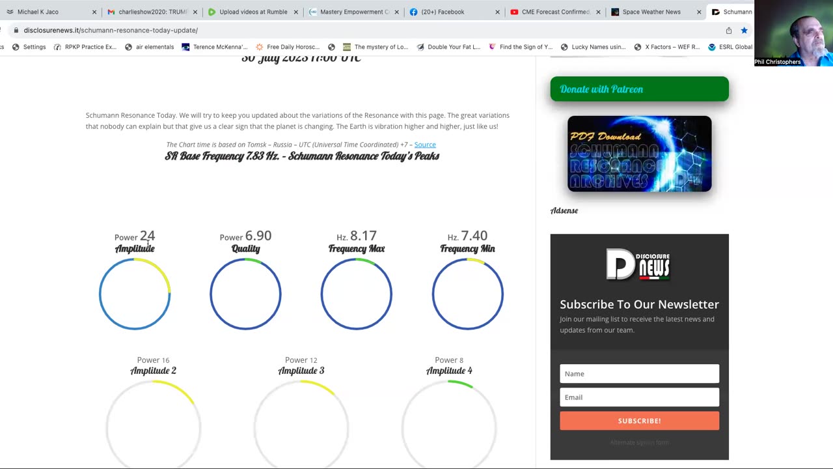The width and height of the screenshot is (833, 469).
Task: Close the Facebook tab
Action: point(497,12)
